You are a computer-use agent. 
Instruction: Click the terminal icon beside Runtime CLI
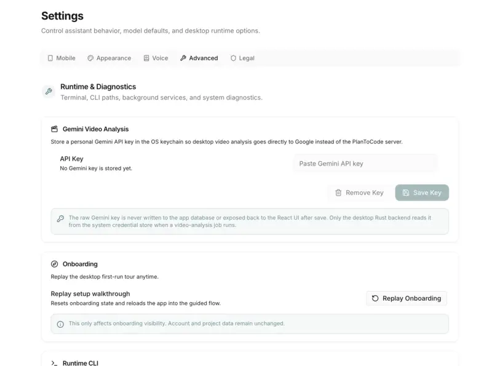54,362
